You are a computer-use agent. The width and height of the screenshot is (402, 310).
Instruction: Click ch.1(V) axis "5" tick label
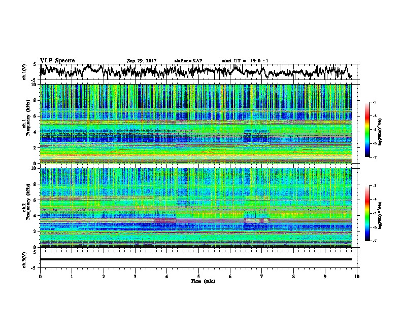click(35, 64)
